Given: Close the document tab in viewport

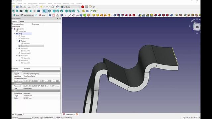Looking at the screenshot, I should point(77,114).
